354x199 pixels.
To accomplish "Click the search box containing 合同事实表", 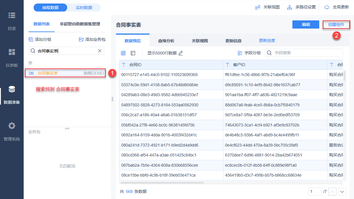I will (x=66, y=51).
